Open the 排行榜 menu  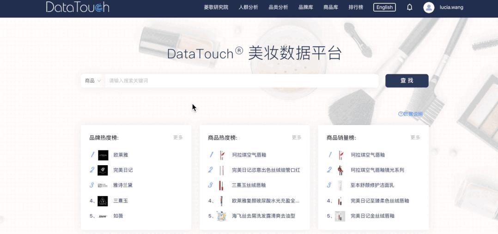pos(356,7)
